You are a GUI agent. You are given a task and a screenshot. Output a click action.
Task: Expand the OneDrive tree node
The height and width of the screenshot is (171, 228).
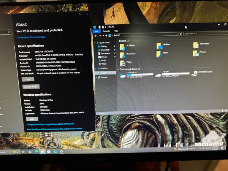coord(95,68)
